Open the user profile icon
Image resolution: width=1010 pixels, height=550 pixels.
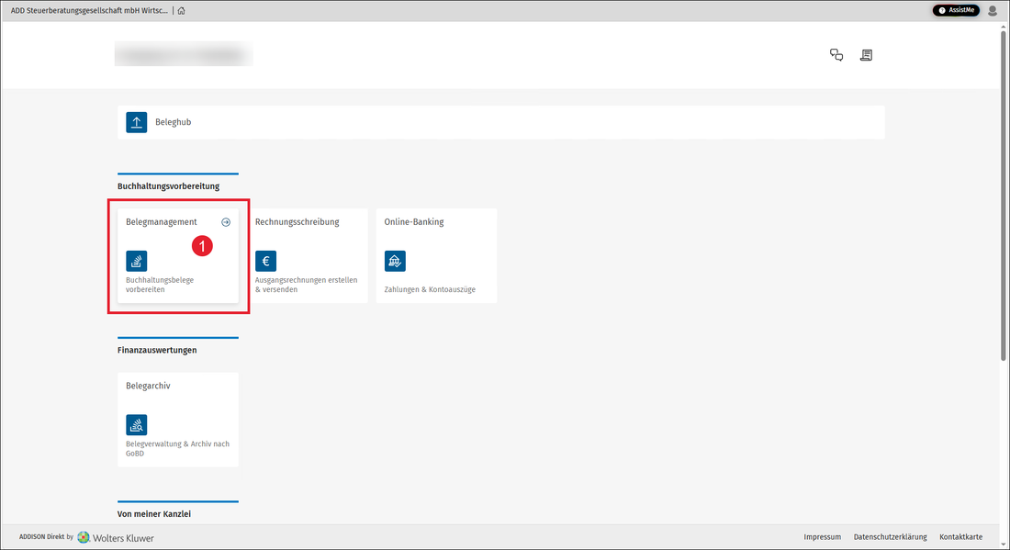point(993,10)
